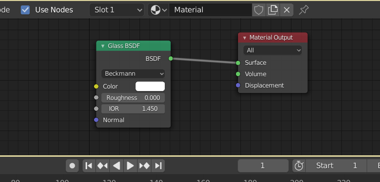
Task: Toggle the auto keying record button
Action: (x=72, y=166)
